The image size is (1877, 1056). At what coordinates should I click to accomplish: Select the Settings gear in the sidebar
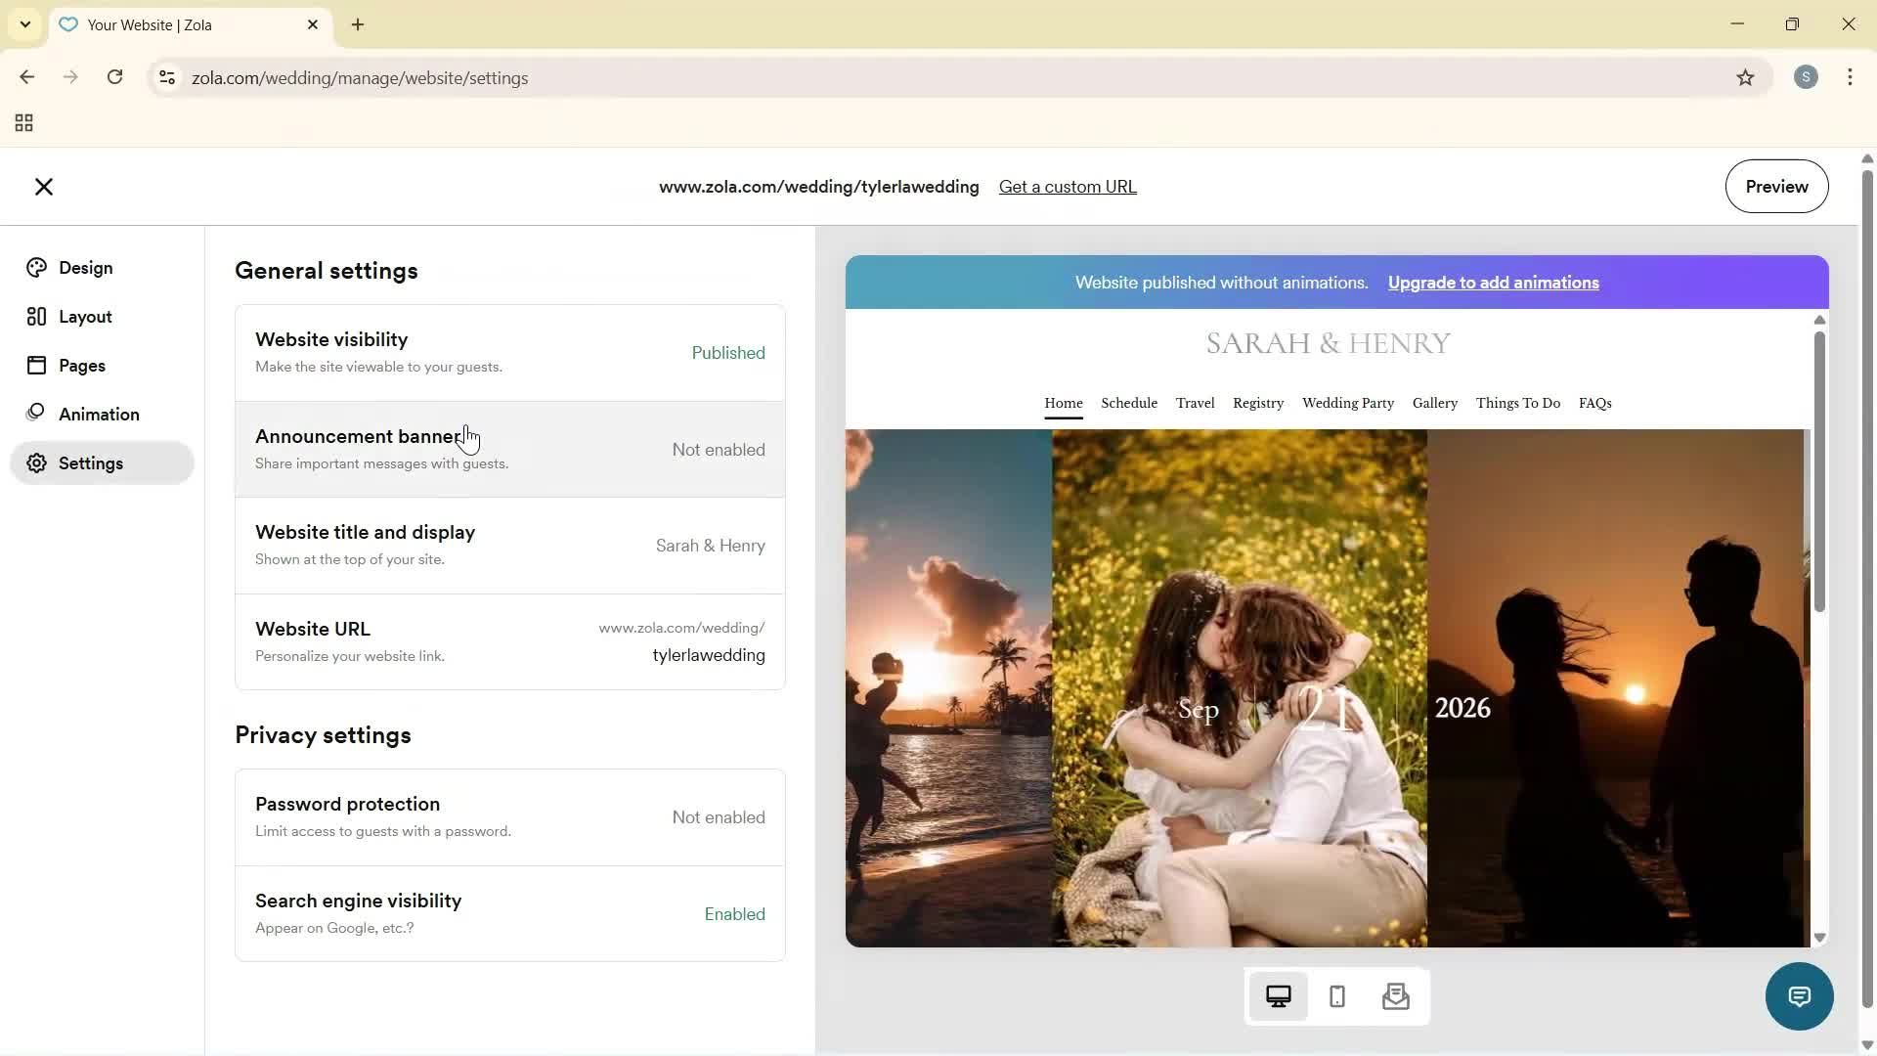[x=91, y=462]
